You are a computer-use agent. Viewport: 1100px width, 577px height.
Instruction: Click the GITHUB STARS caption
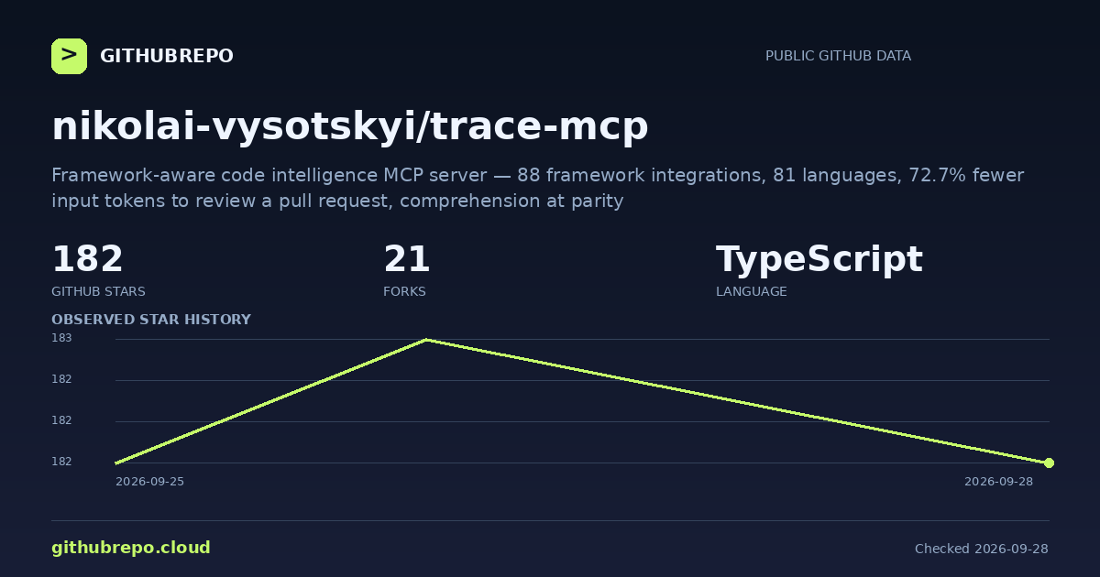coord(98,291)
